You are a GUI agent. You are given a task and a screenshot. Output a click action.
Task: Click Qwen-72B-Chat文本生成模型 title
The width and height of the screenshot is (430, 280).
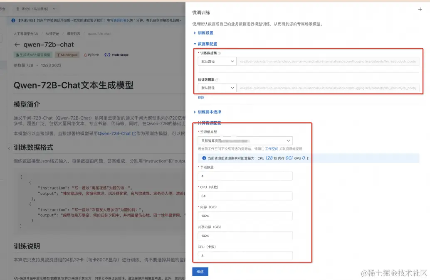click(74, 85)
